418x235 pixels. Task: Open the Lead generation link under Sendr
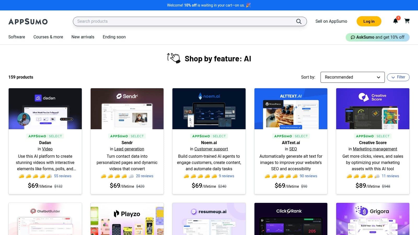(129, 149)
